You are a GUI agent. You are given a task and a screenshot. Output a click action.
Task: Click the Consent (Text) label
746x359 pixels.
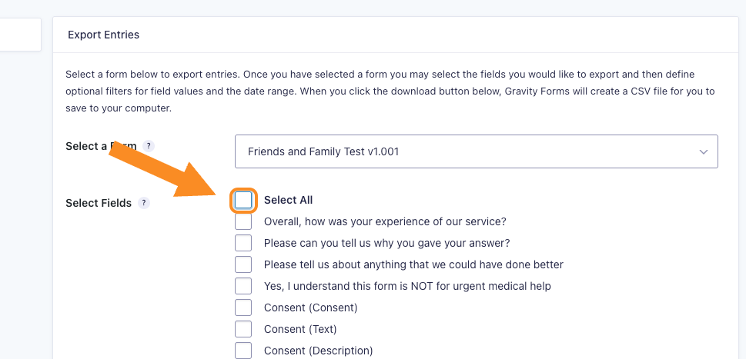(x=300, y=329)
